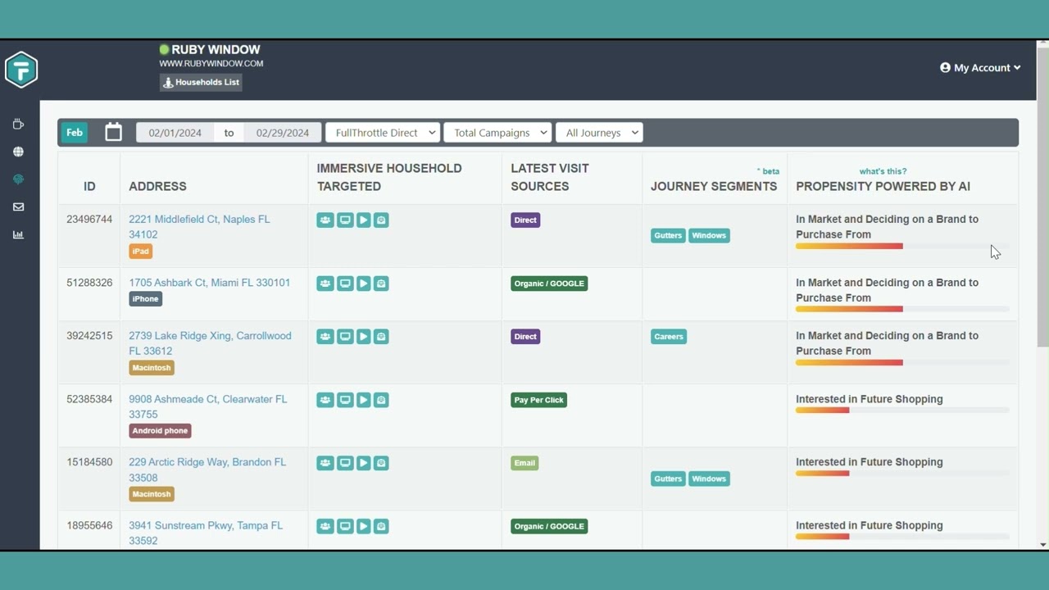This screenshot has height=590, width=1049.
Task: Open the coffee mug sidebar icon
Action: (x=18, y=125)
